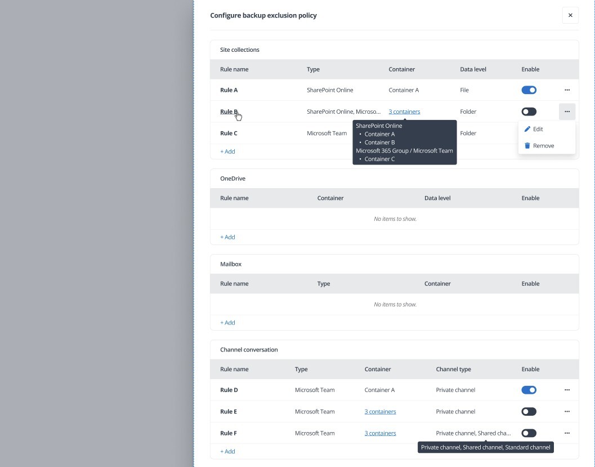The height and width of the screenshot is (467, 595).
Task: Select Remove from the context menu
Action: [543, 146]
